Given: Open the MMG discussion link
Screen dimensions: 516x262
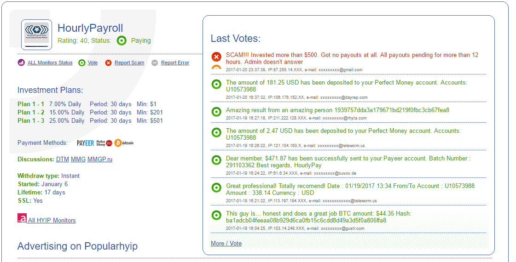Looking at the screenshot, I should [78, 159].
